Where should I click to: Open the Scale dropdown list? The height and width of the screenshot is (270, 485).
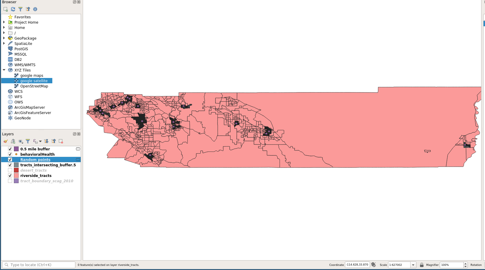tap(413, 265)
